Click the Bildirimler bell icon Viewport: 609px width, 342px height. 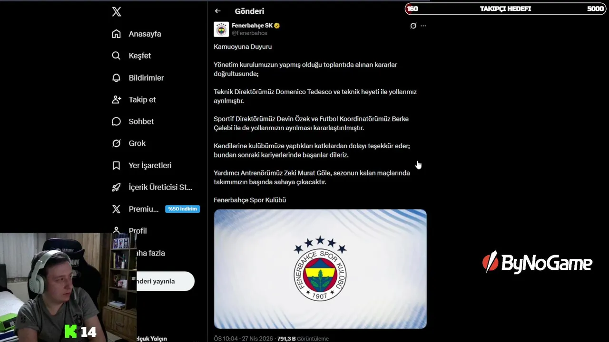pos(116,77)
